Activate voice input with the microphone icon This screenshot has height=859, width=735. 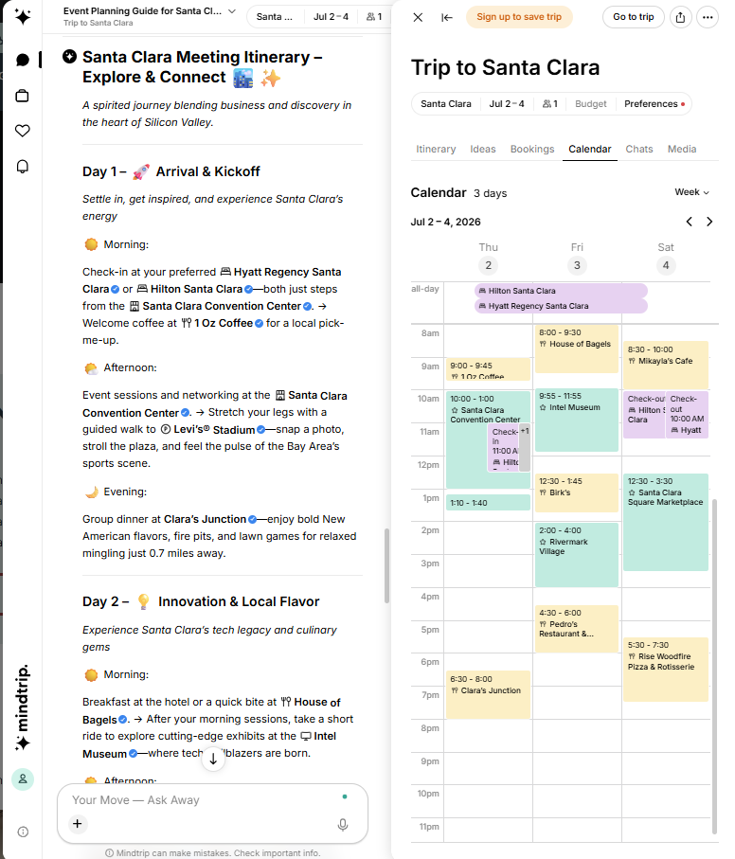click(342, 825)
